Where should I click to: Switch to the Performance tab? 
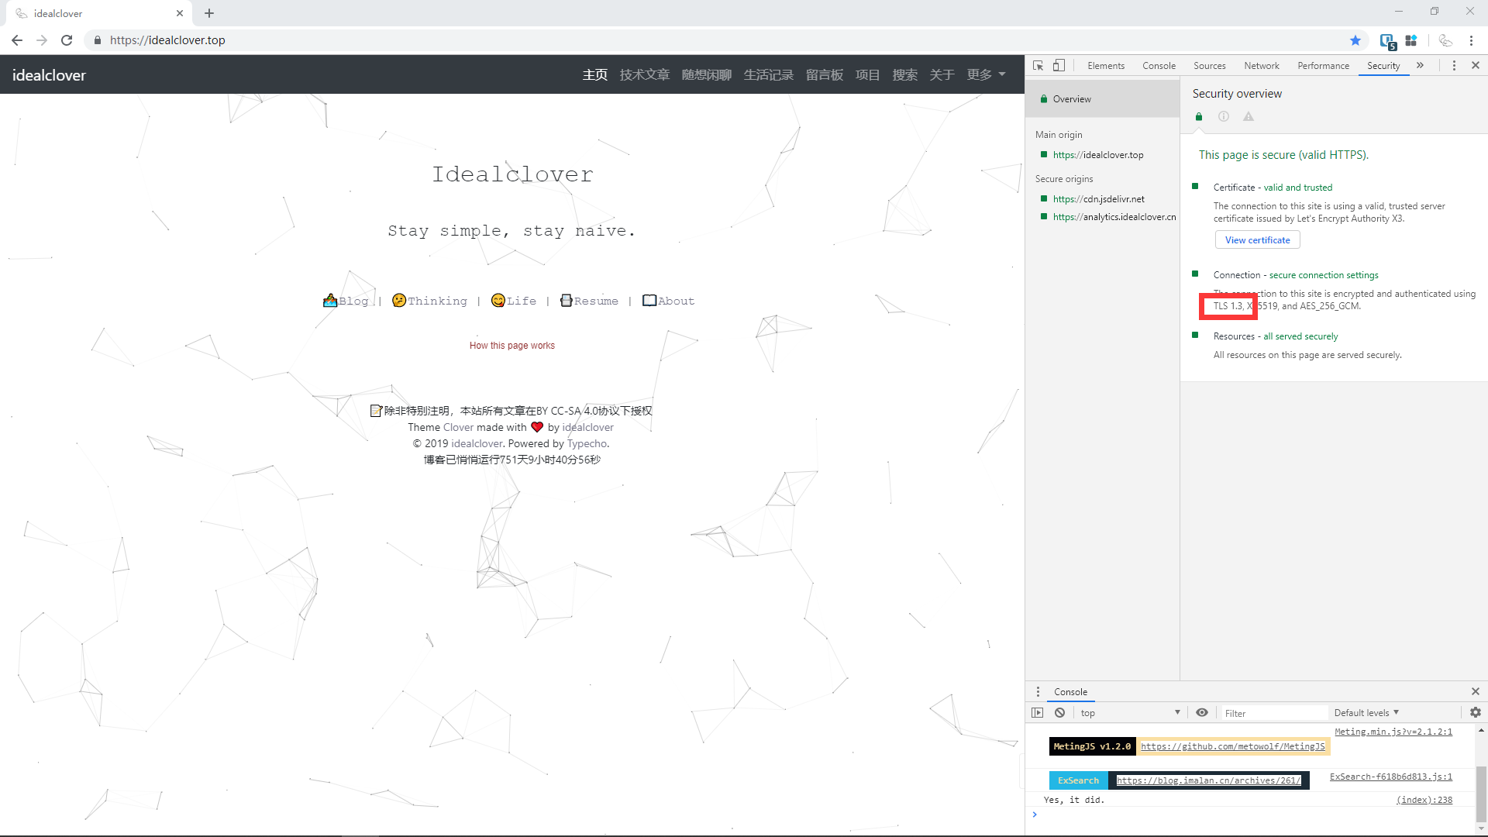click(x=1323, y=66)
